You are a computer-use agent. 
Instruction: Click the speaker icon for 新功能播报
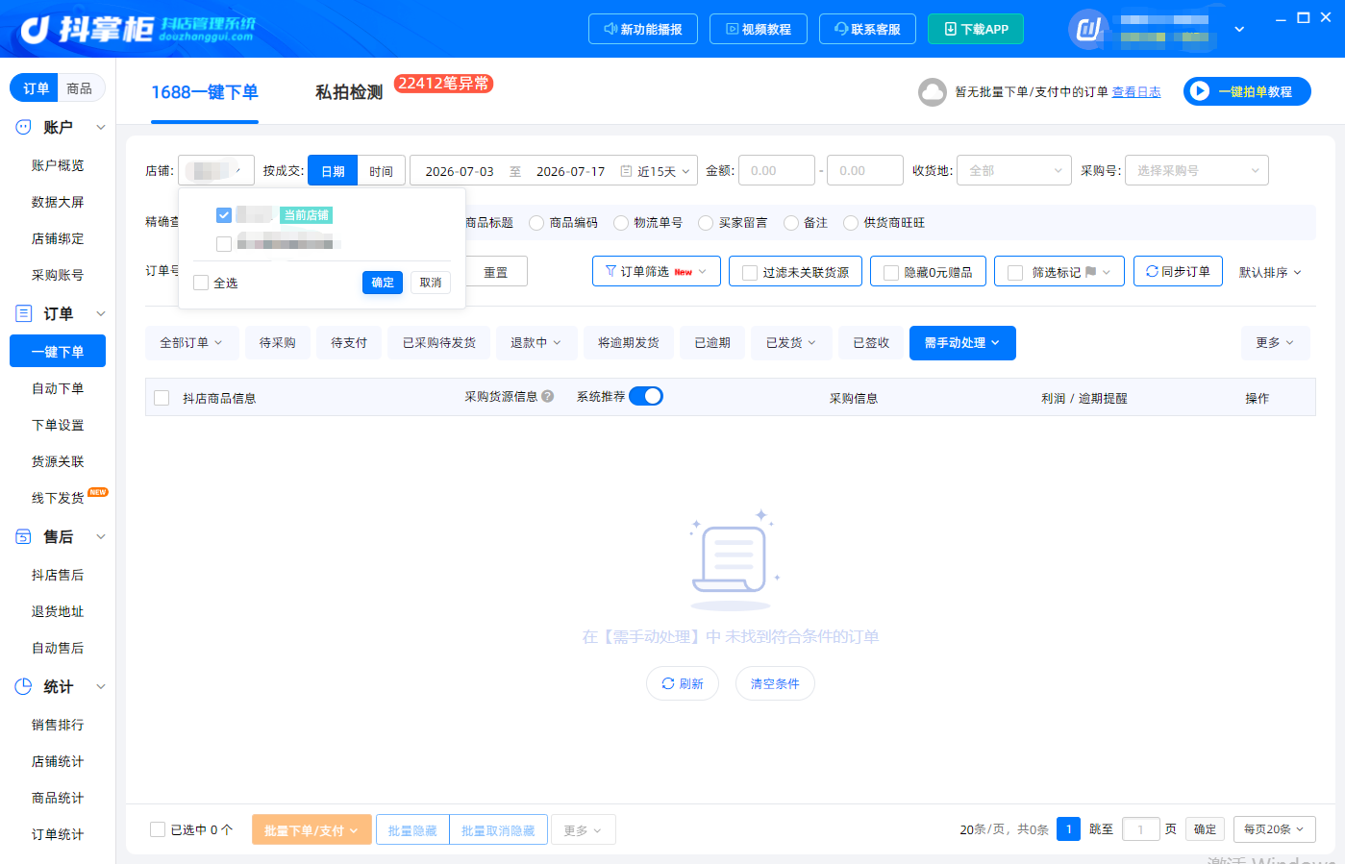[x=610, y=29]
